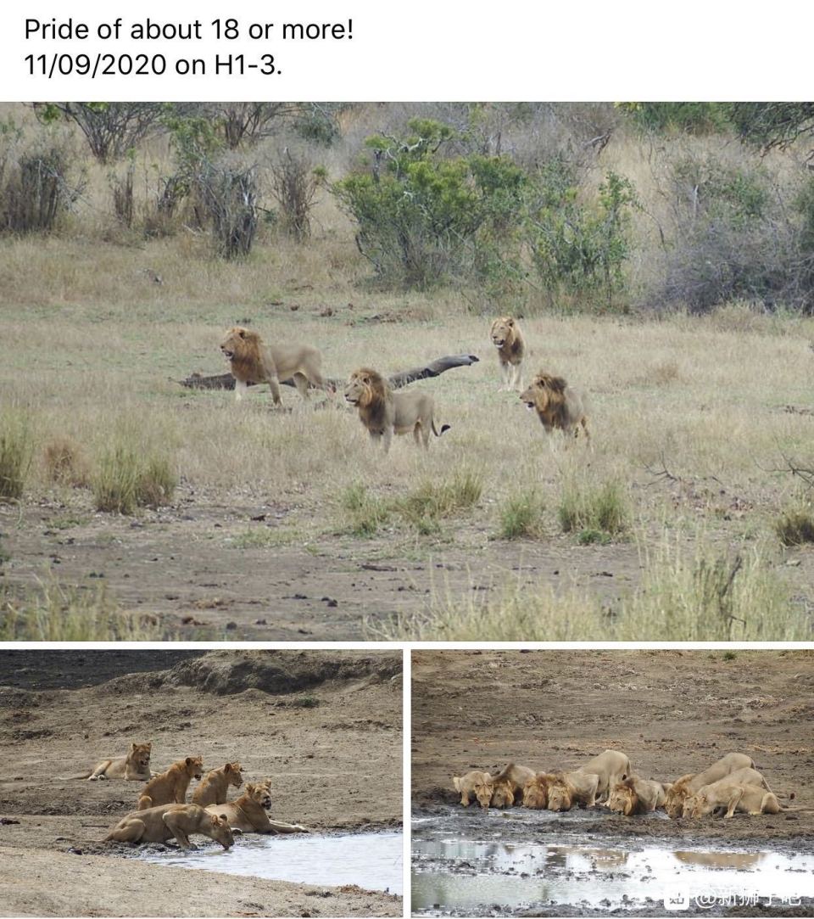Click the road name "H1-3" in the caption
The width and height of the screenshot is (814, 919).
244,64
